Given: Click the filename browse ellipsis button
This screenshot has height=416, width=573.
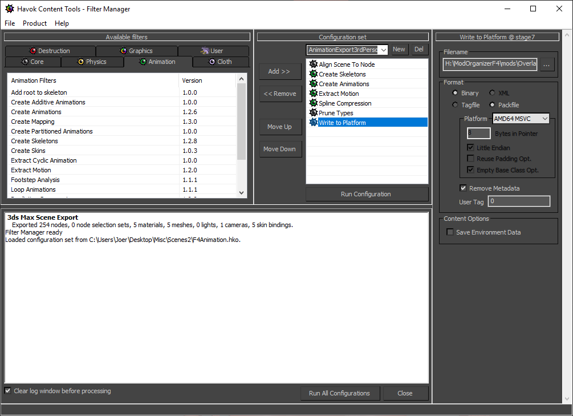Looking at the screenshot, I should [x=547, y=64].
